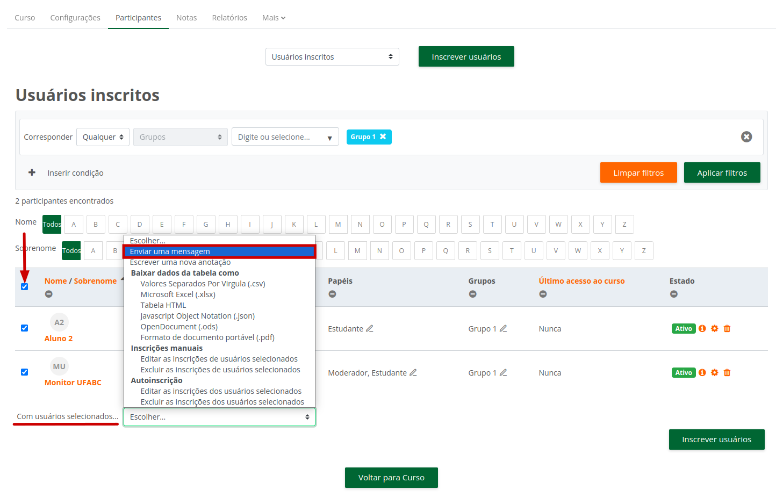Collapse the Papéis column with minus icon
The image size is (783, 497).
332,294
